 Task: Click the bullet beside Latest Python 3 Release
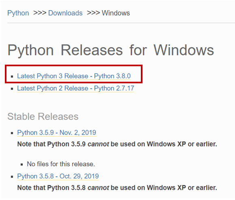click(x=12, y=77)
